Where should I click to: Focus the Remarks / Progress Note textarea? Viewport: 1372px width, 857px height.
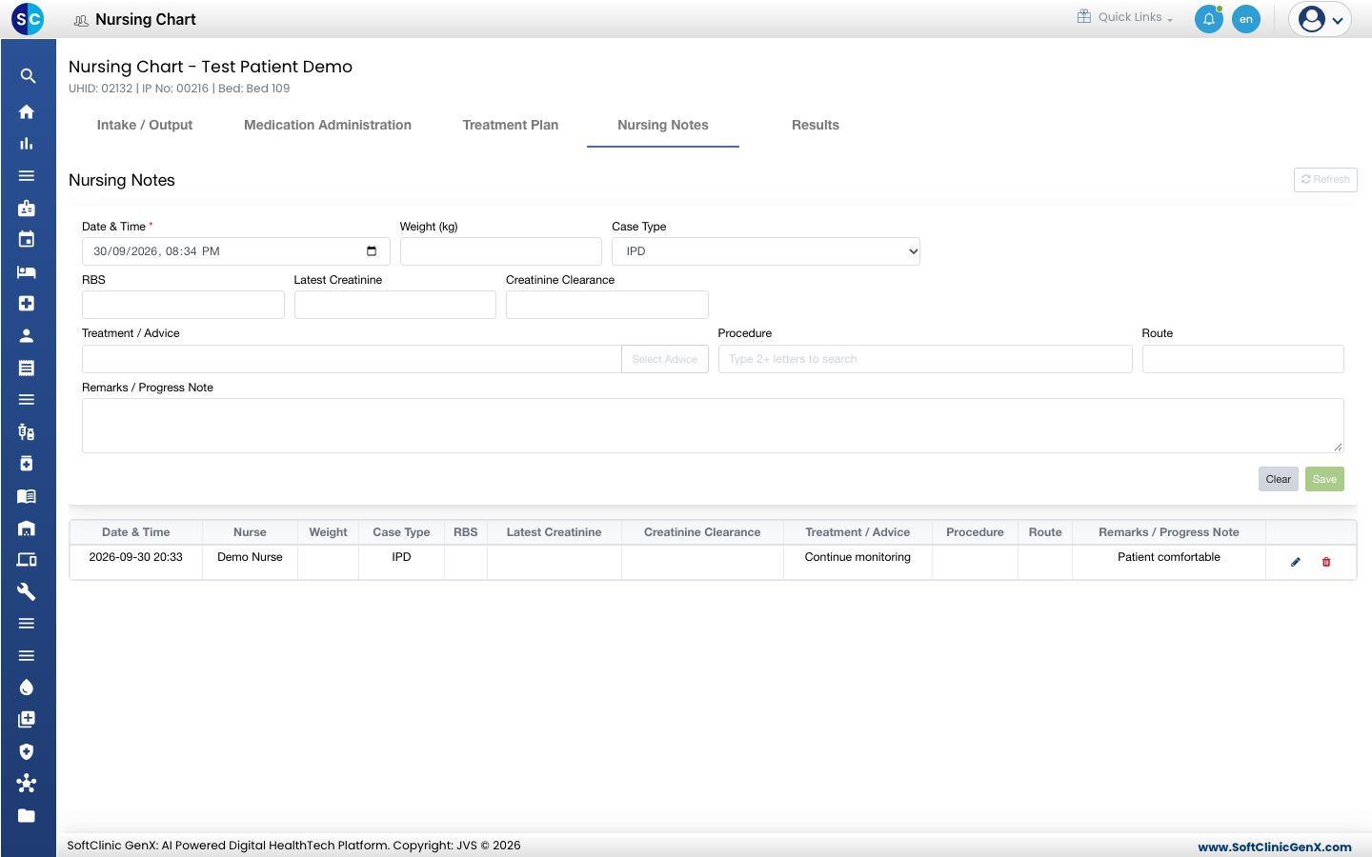point(713,426)
